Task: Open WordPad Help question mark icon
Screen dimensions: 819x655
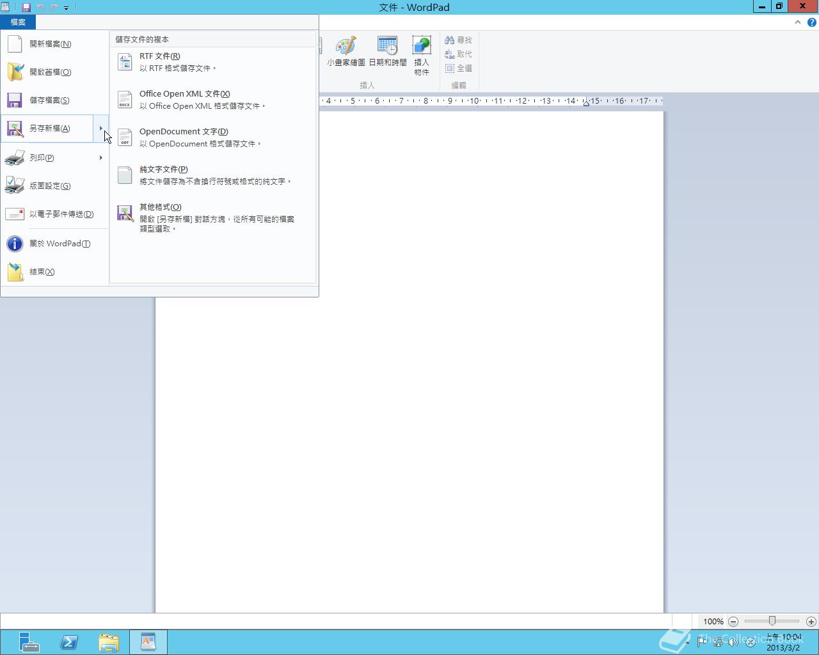Action: click(811, 22)
